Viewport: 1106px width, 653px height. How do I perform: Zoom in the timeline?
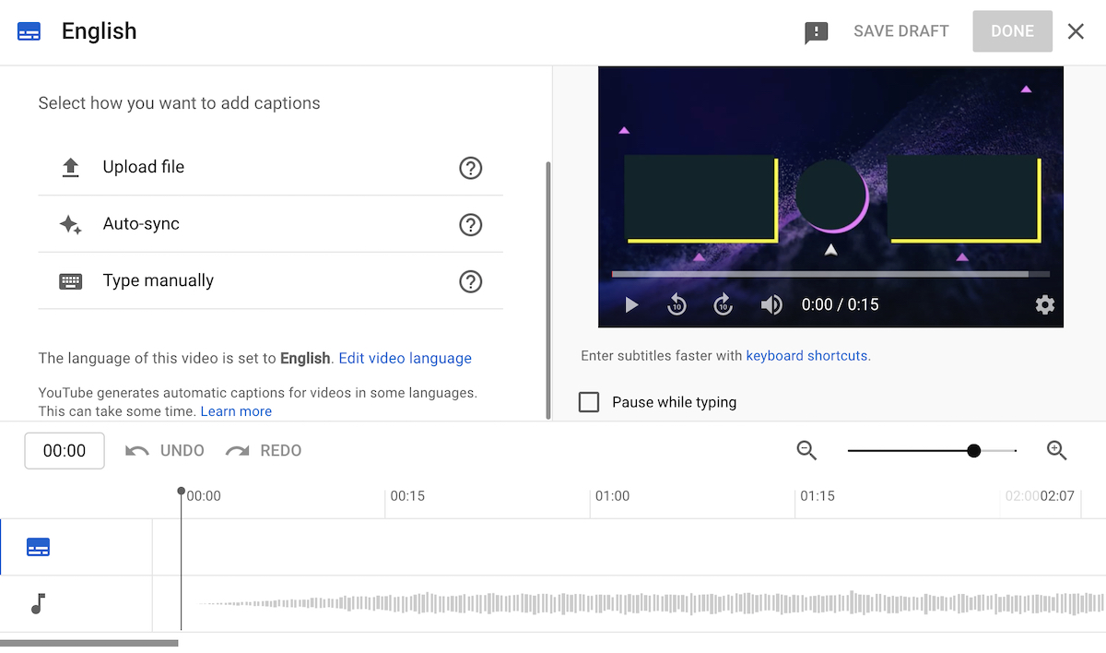1056,450
